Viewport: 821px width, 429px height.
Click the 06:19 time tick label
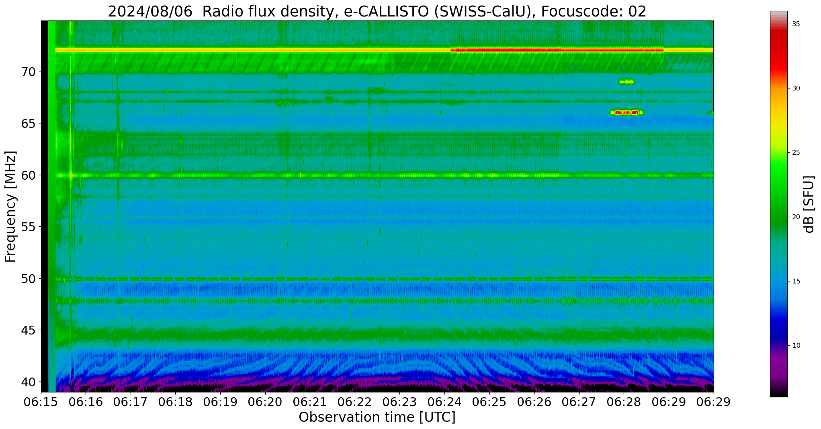[220, 402]
